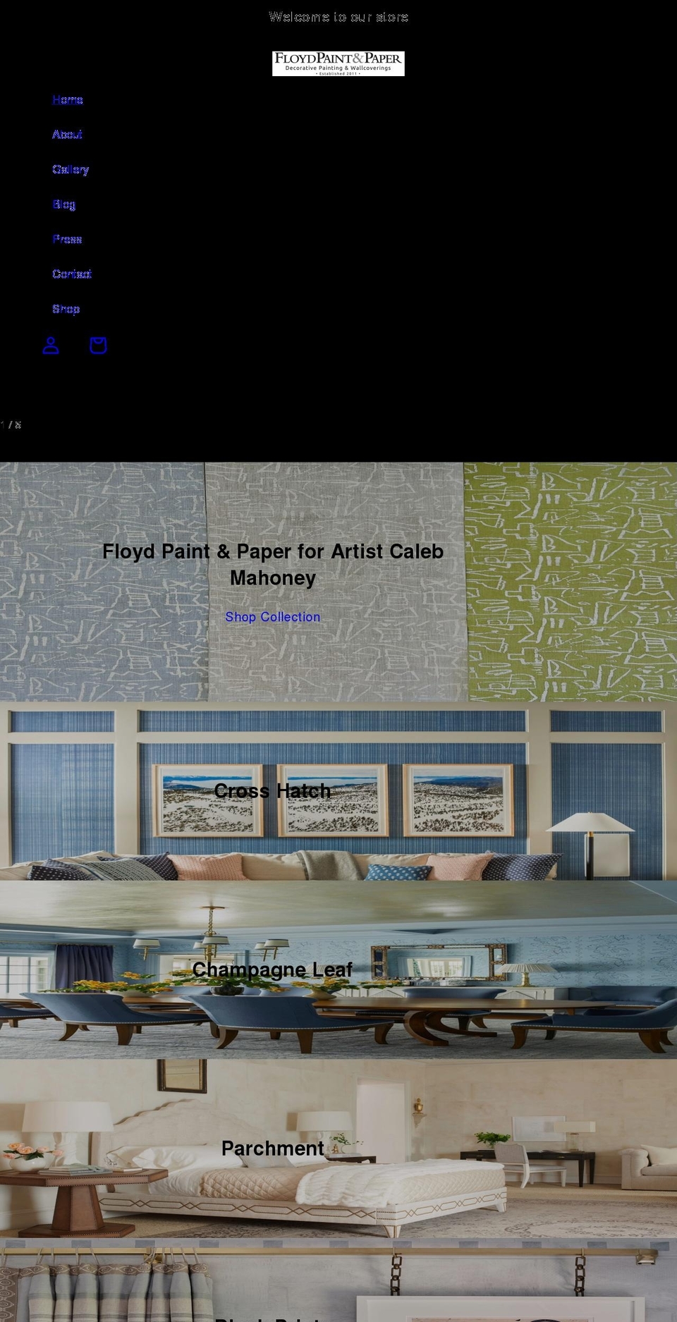Open the Gallery page
The image size is (677, 1322).
pos(71,169)
